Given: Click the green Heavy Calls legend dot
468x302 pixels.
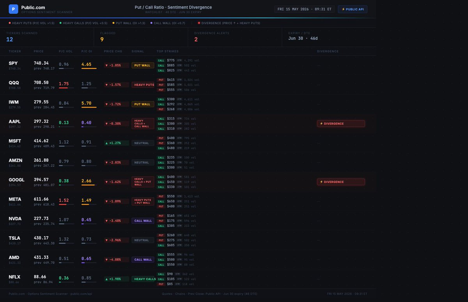Looking at the screenshot, I should [60, 23].
